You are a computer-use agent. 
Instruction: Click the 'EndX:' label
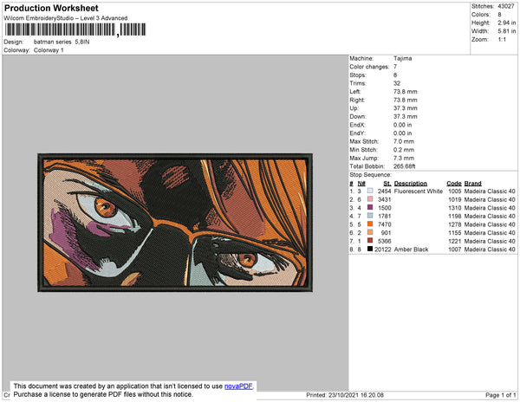click(357, 125)
